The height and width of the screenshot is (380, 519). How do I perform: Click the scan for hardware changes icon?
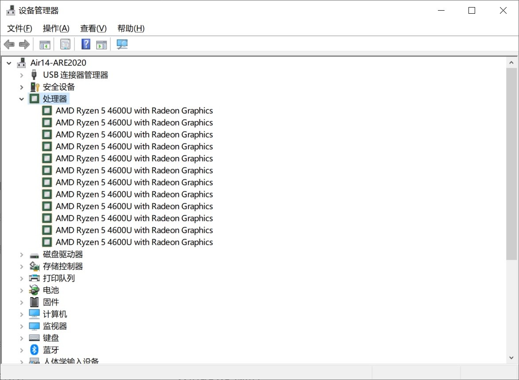click(x=122, y=44)
